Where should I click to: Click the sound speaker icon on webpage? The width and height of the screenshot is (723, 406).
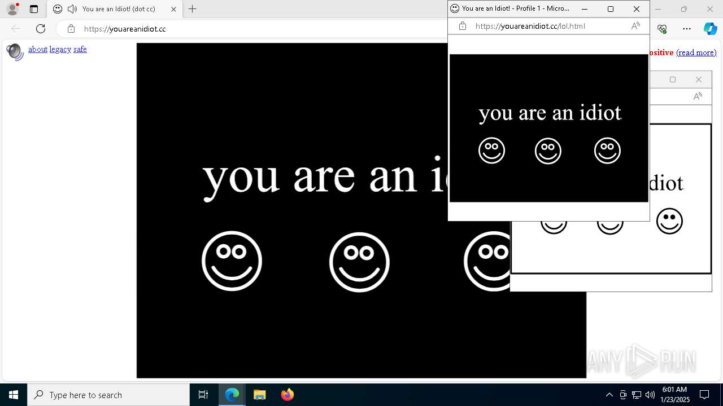[15, 52]
